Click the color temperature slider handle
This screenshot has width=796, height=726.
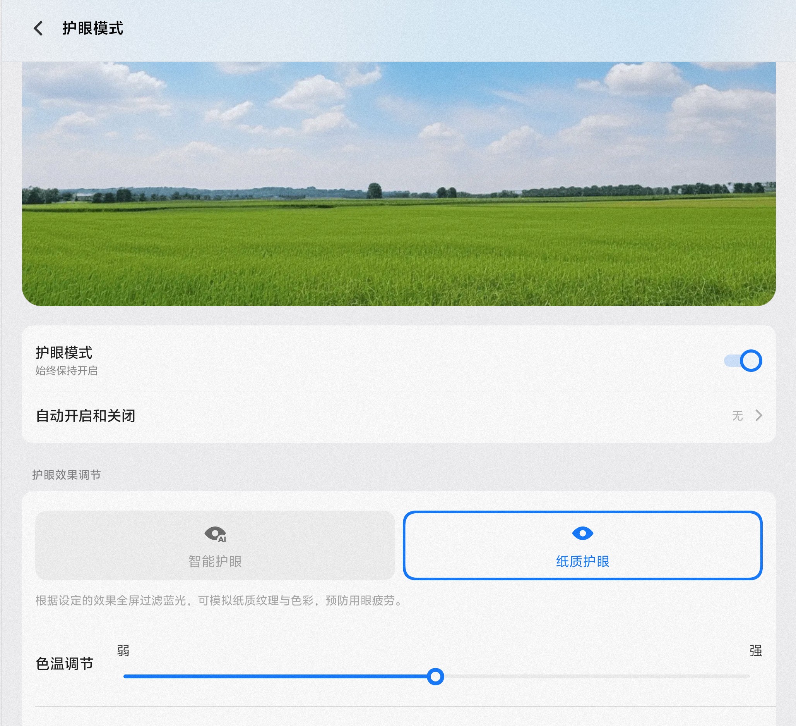tap(435, 676)
